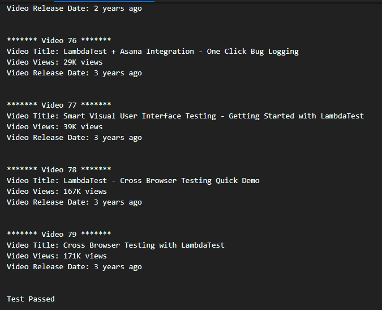The width and height of the screenshot is (382, 310).
Task: Click the Test Passed output line
Action: (31, 299)
